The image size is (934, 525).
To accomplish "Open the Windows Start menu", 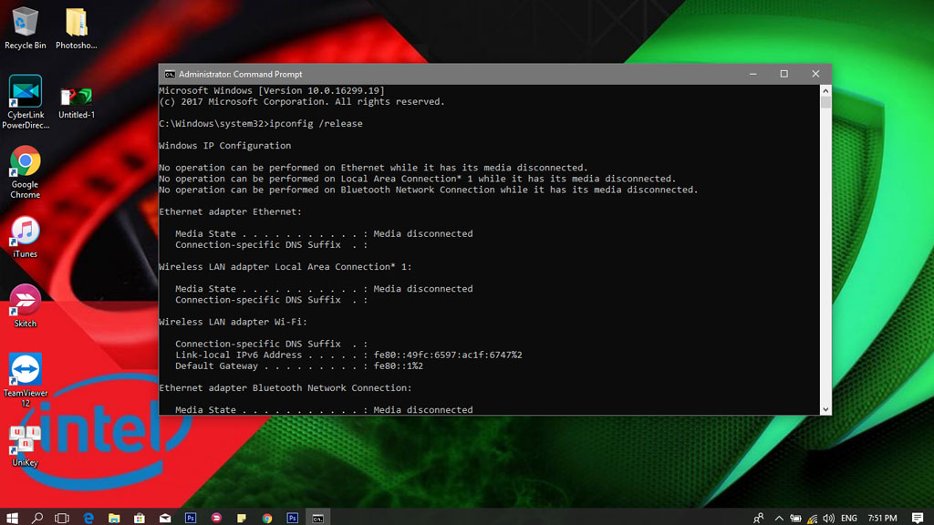I will tap(12, 518).
